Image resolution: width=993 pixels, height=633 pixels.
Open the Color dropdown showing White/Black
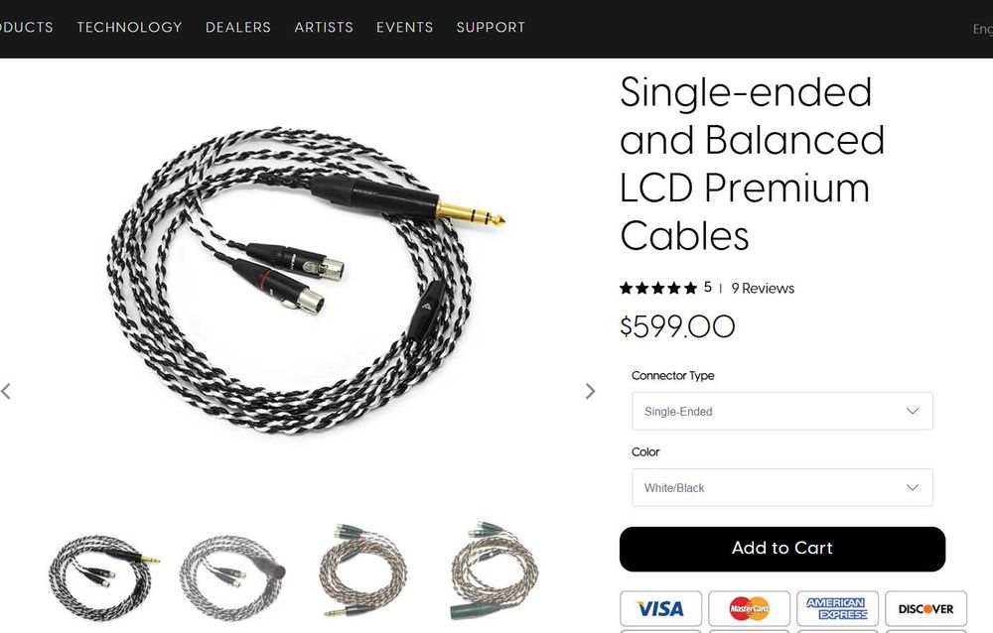(782, 487)
